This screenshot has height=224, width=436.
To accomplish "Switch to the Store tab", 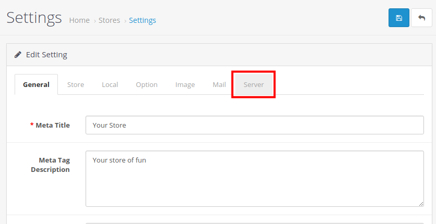I will tap(76, 84).
